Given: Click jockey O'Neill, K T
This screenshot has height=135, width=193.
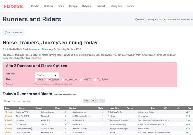Looking at the screenshot, I should [77, 124].
